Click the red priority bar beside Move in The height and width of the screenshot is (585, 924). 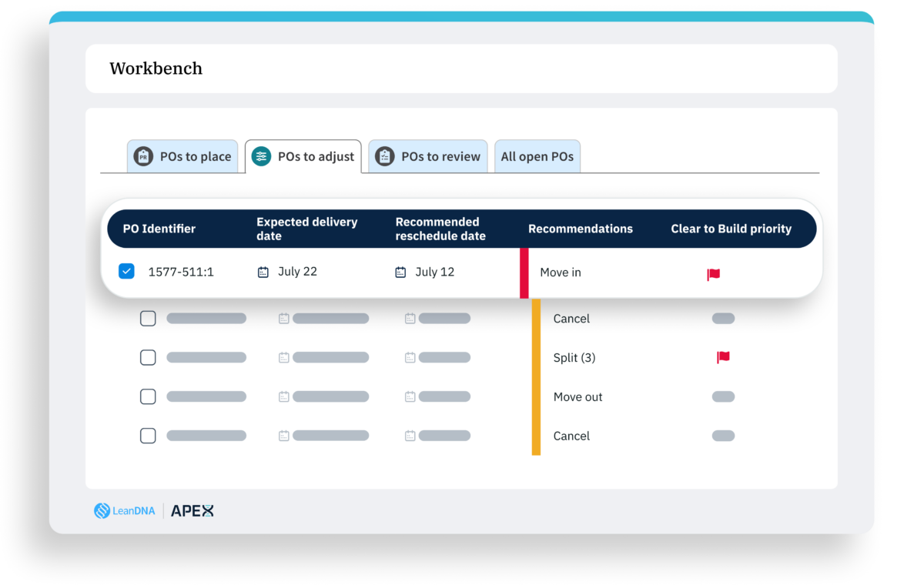click(x=524, y=272)
